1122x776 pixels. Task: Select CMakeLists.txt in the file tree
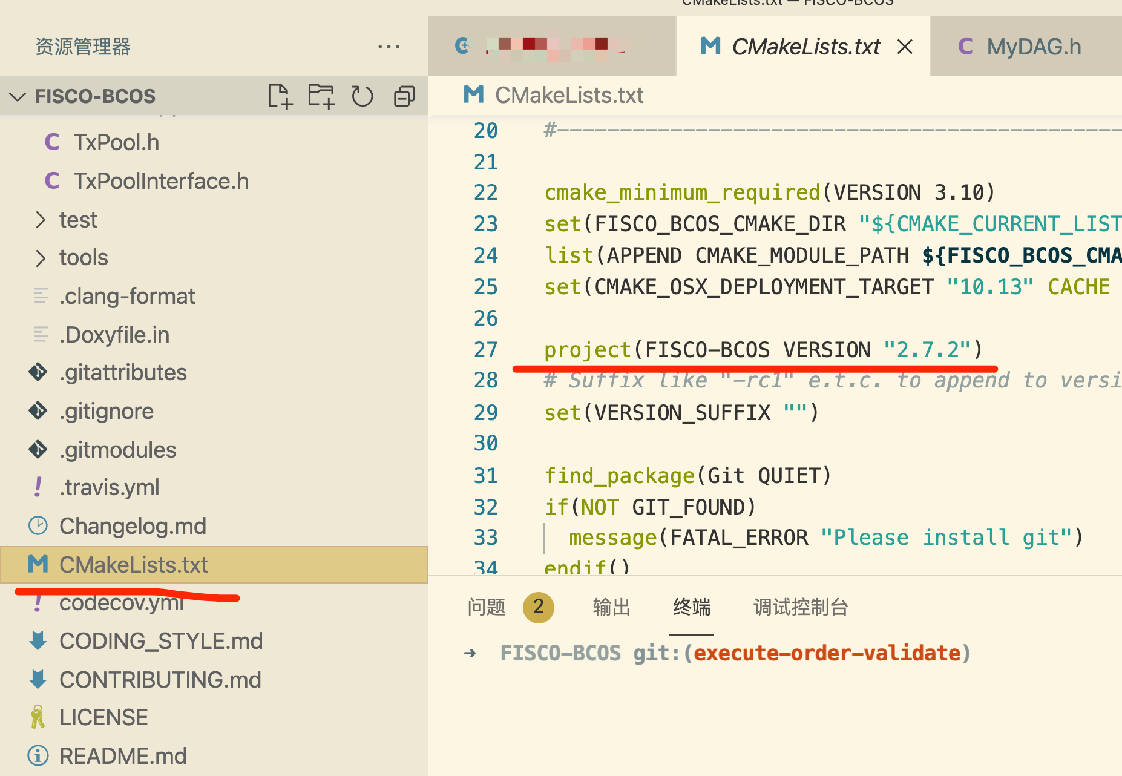(214, 565)
